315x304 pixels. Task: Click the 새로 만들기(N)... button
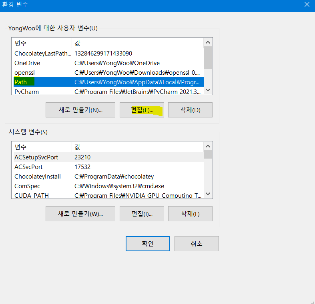tap(80, 110)
